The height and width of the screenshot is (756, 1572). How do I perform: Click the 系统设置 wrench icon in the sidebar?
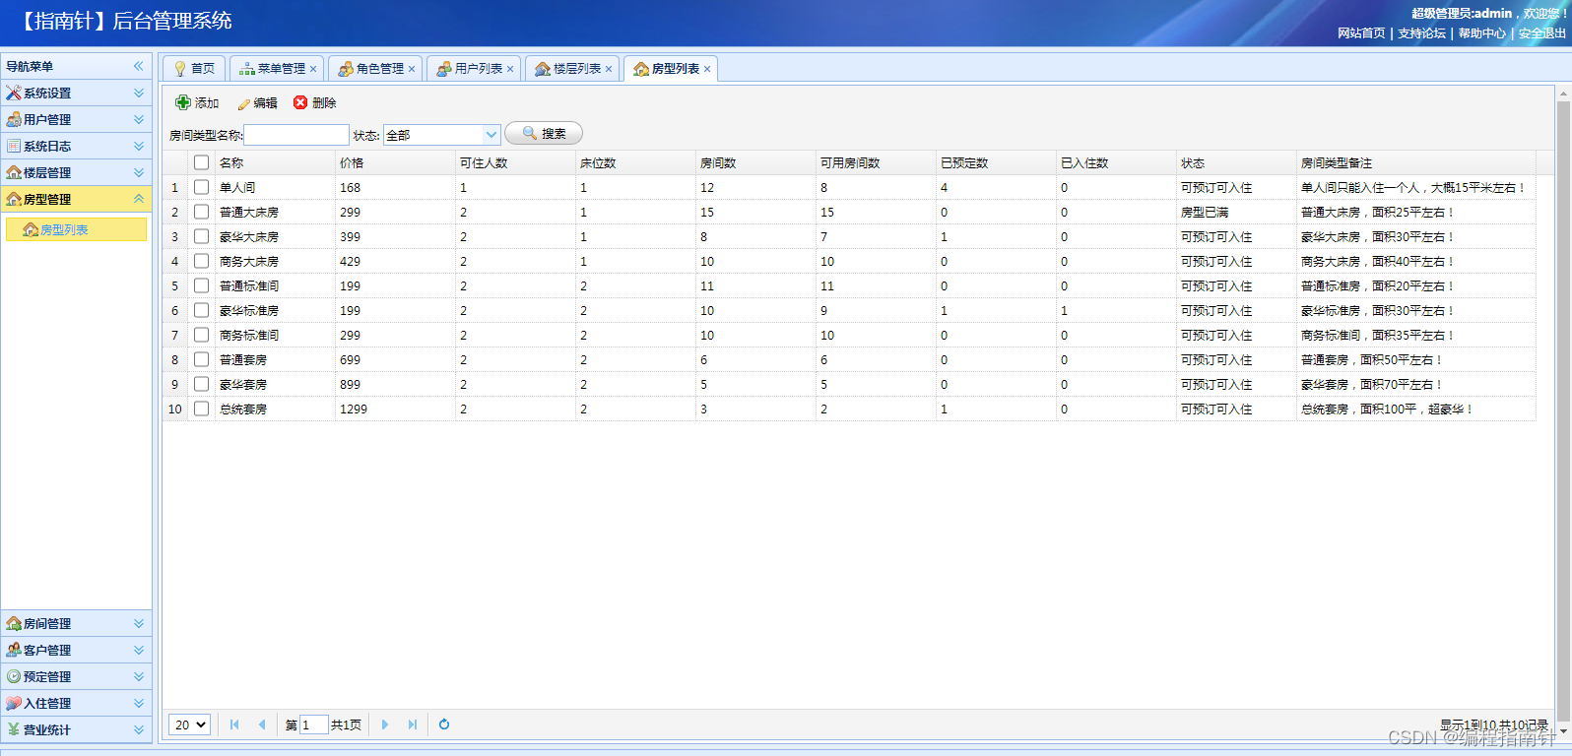click(14, 93)
